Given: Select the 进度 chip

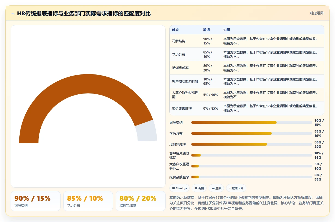Looking at the screenshot, I should [216, 188].
